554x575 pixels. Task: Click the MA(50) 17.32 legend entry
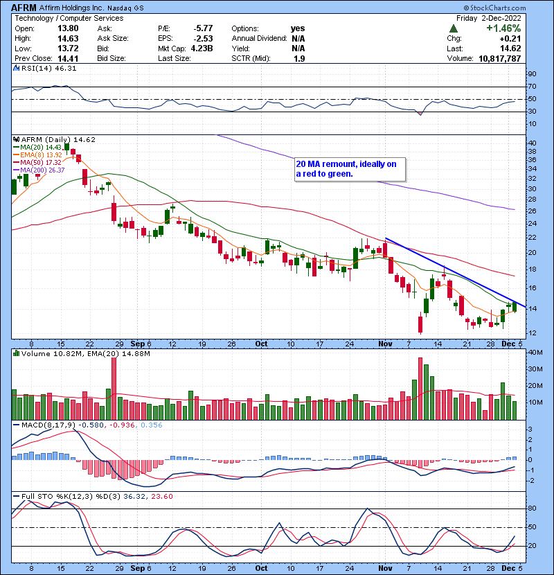coord(41,162)
